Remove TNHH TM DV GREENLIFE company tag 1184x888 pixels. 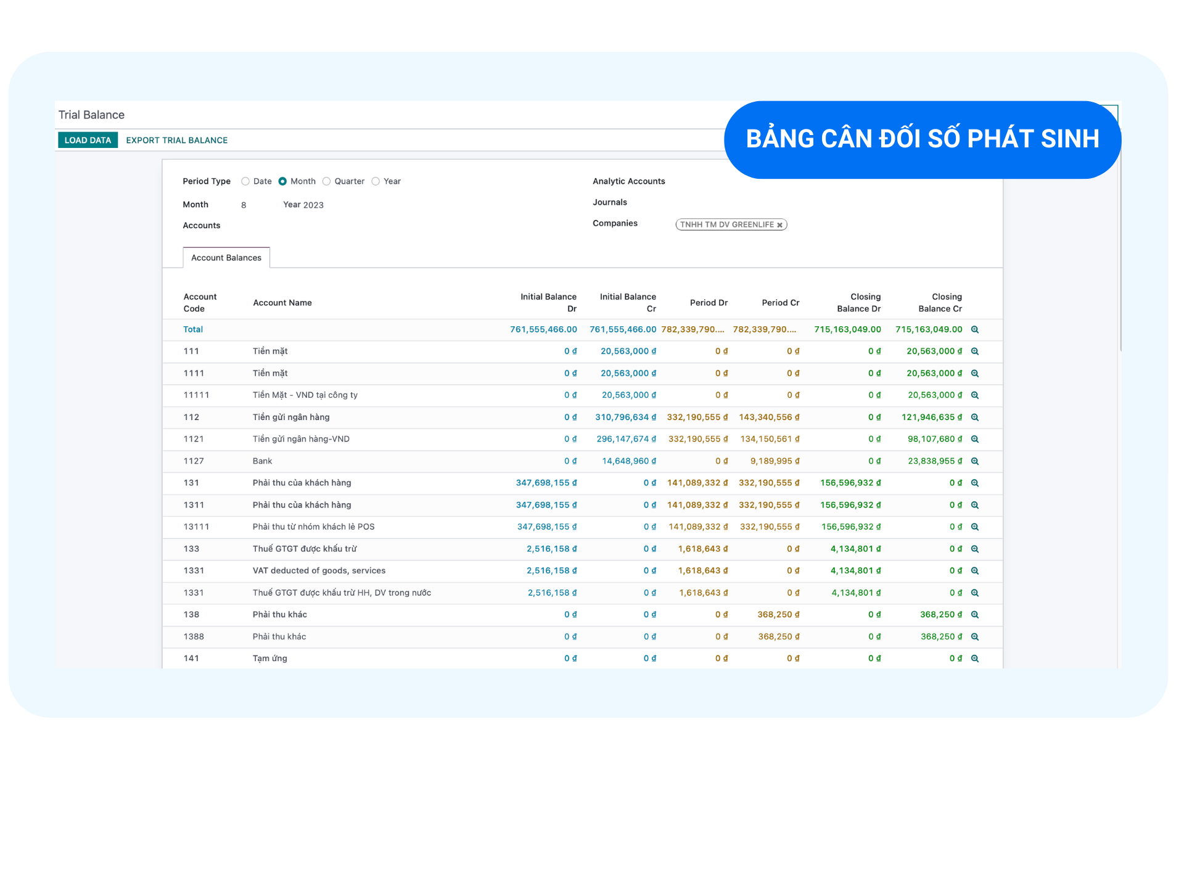click(780, 225)
